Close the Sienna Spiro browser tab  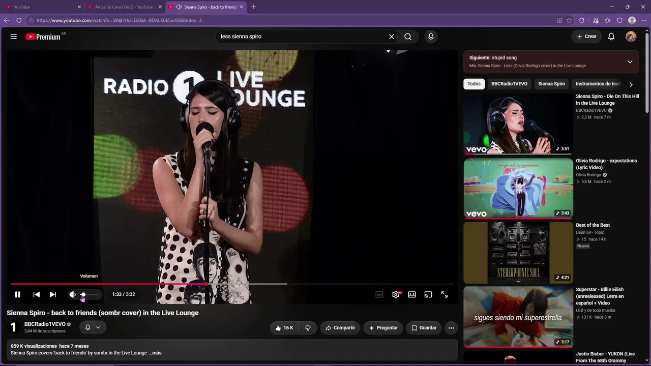(x=242, y=7)
